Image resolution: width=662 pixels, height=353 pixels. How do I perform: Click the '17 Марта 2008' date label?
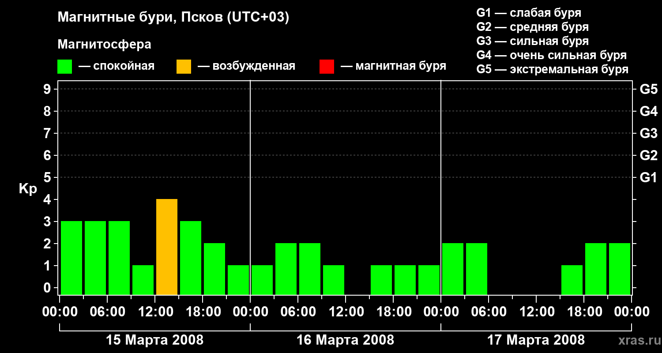[536, 340]
